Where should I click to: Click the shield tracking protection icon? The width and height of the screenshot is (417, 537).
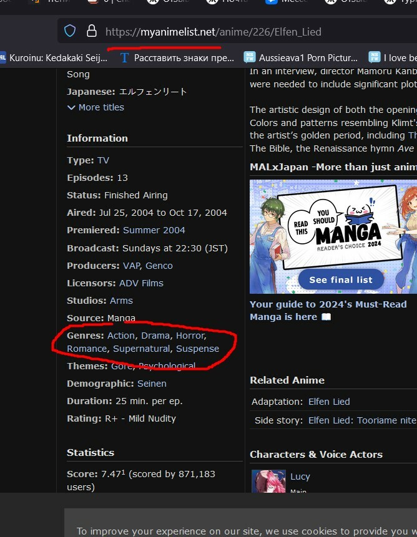pos(71,31)
